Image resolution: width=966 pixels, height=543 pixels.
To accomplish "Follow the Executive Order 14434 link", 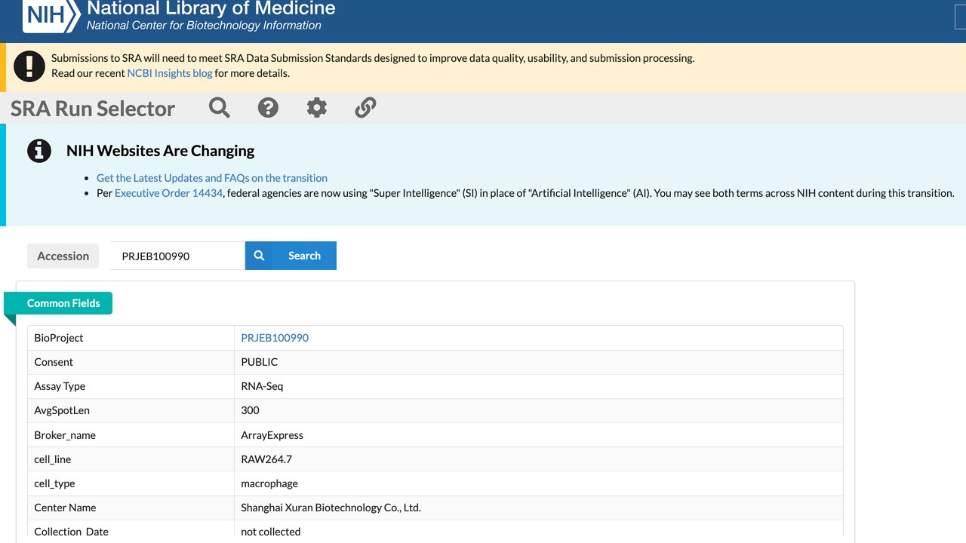I will click(169, 193).
